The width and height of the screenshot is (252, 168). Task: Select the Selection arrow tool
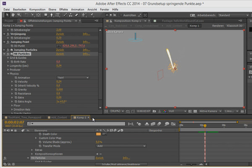tap(7, 15)
